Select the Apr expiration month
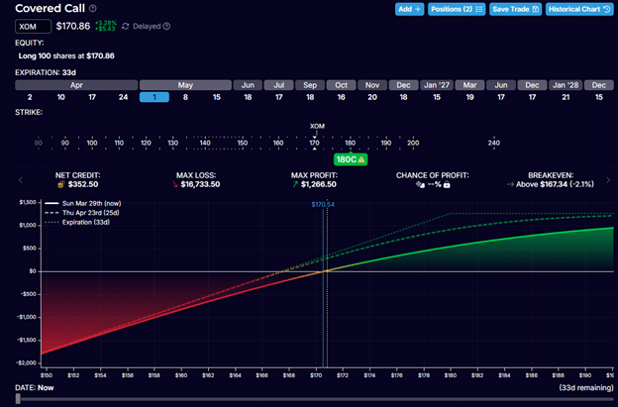618x407 pixels. click(x=76, y=85)
